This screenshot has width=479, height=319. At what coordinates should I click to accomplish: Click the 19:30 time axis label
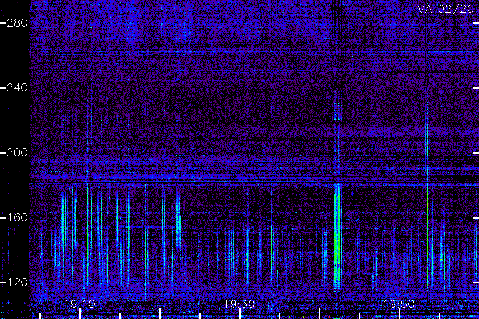240,304
